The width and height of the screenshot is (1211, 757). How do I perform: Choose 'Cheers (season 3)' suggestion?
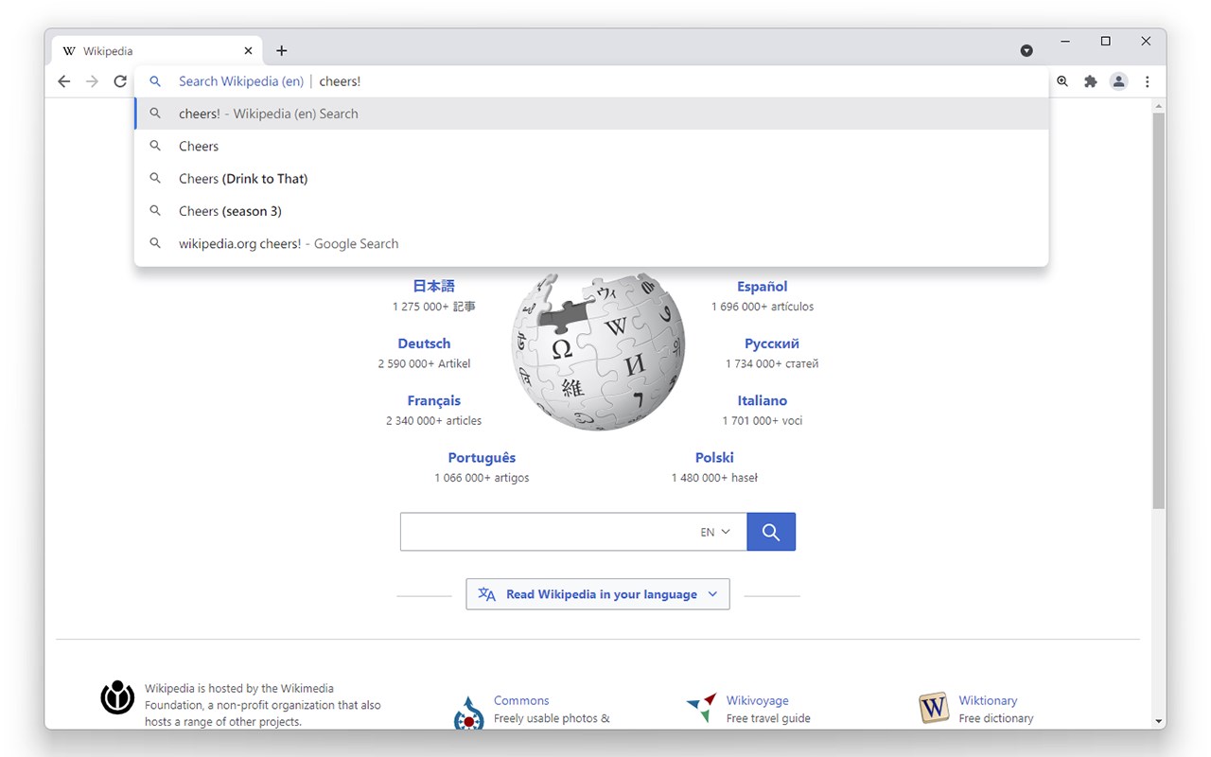[x=591, y=211]
